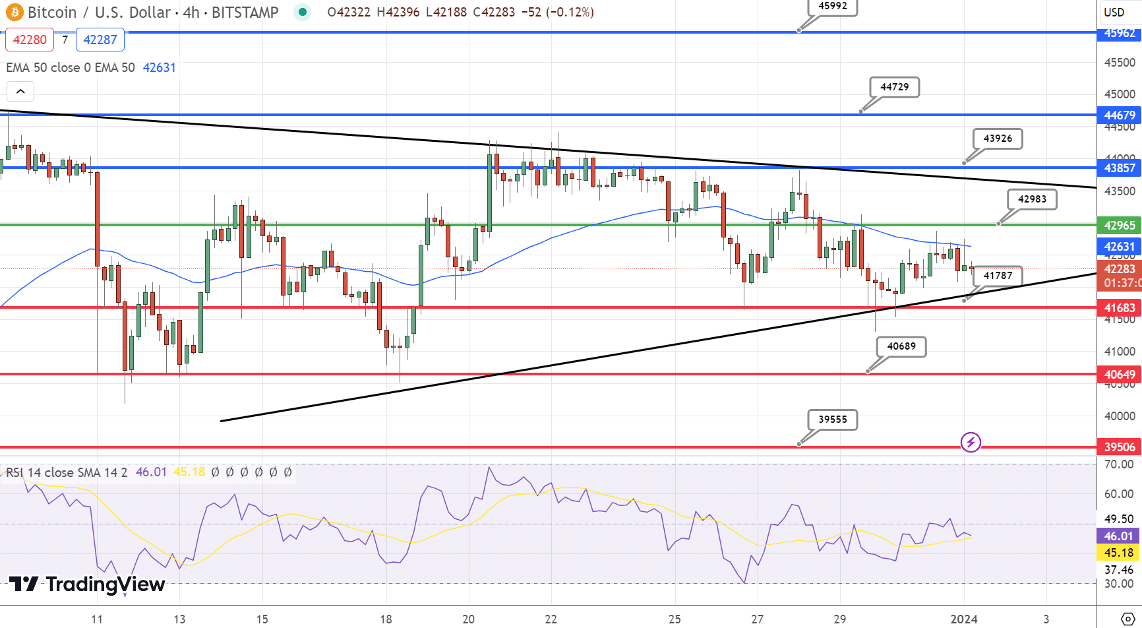Image resolution: width=1142 pixels, height=628 pixels.
Task: Click the green 42965 price axis tag
Action: pyautogui.click(x=1120, y=226)
